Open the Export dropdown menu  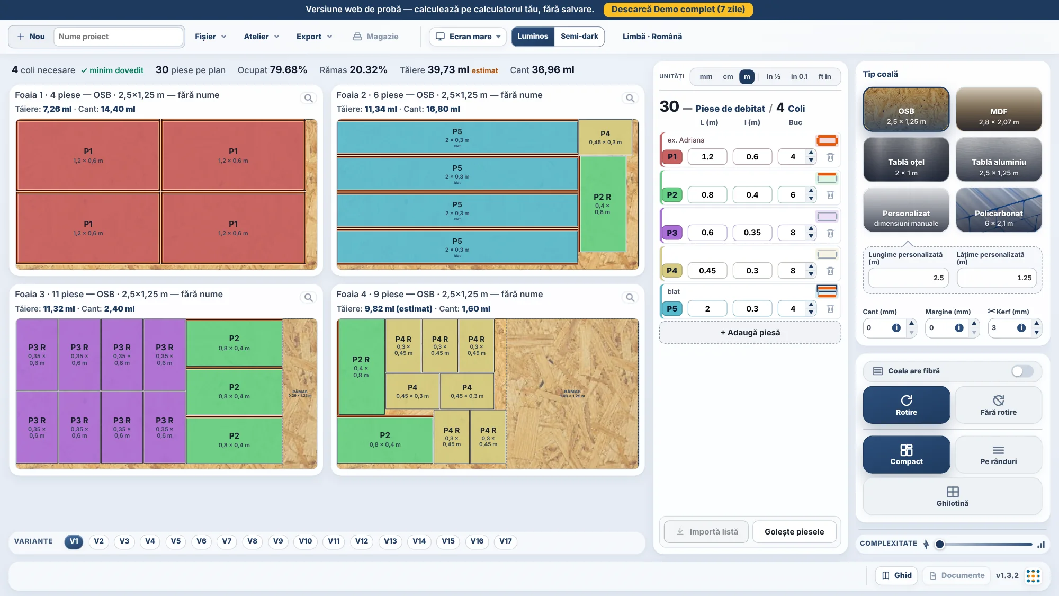pos(314,37)
